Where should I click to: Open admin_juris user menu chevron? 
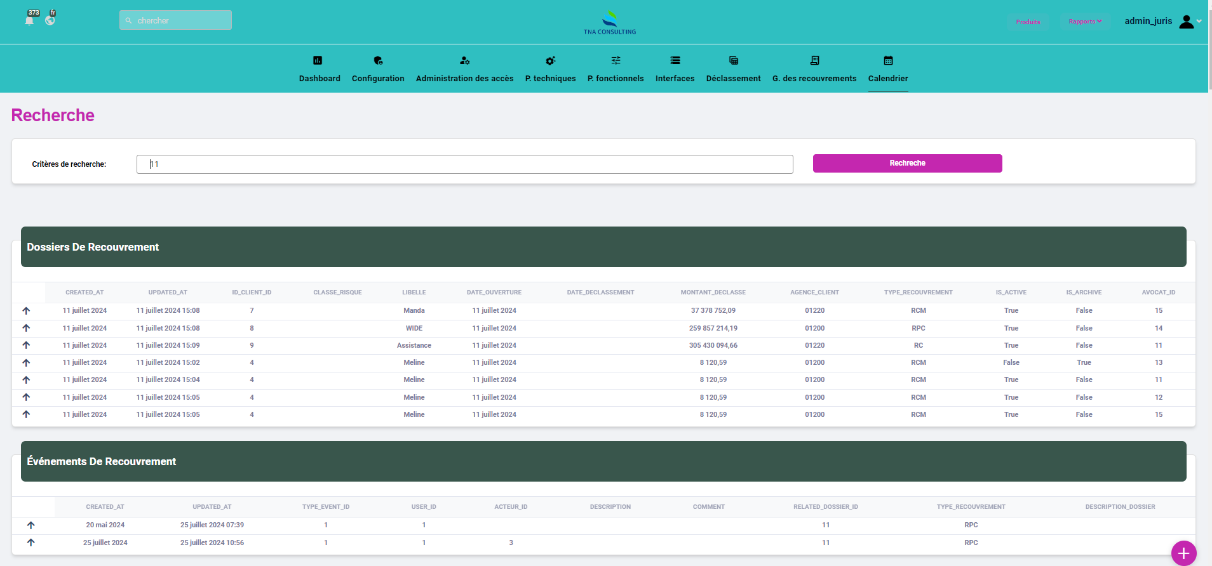pos(1199,21)
